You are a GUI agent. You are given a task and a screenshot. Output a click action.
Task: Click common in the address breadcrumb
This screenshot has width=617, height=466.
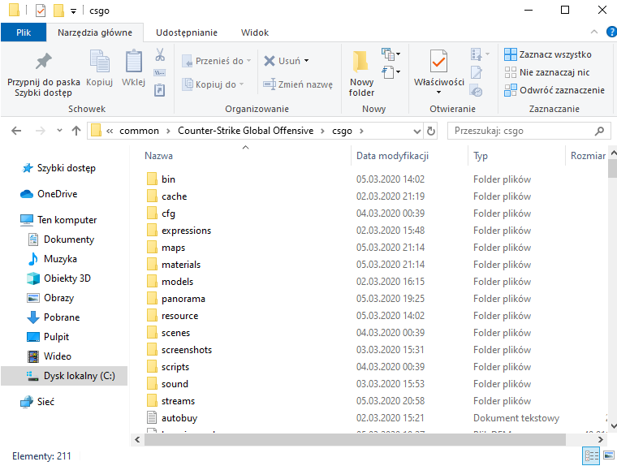click(140, 131)
